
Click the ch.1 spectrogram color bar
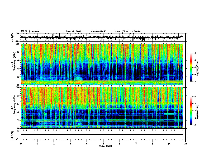tap(191, 67)
